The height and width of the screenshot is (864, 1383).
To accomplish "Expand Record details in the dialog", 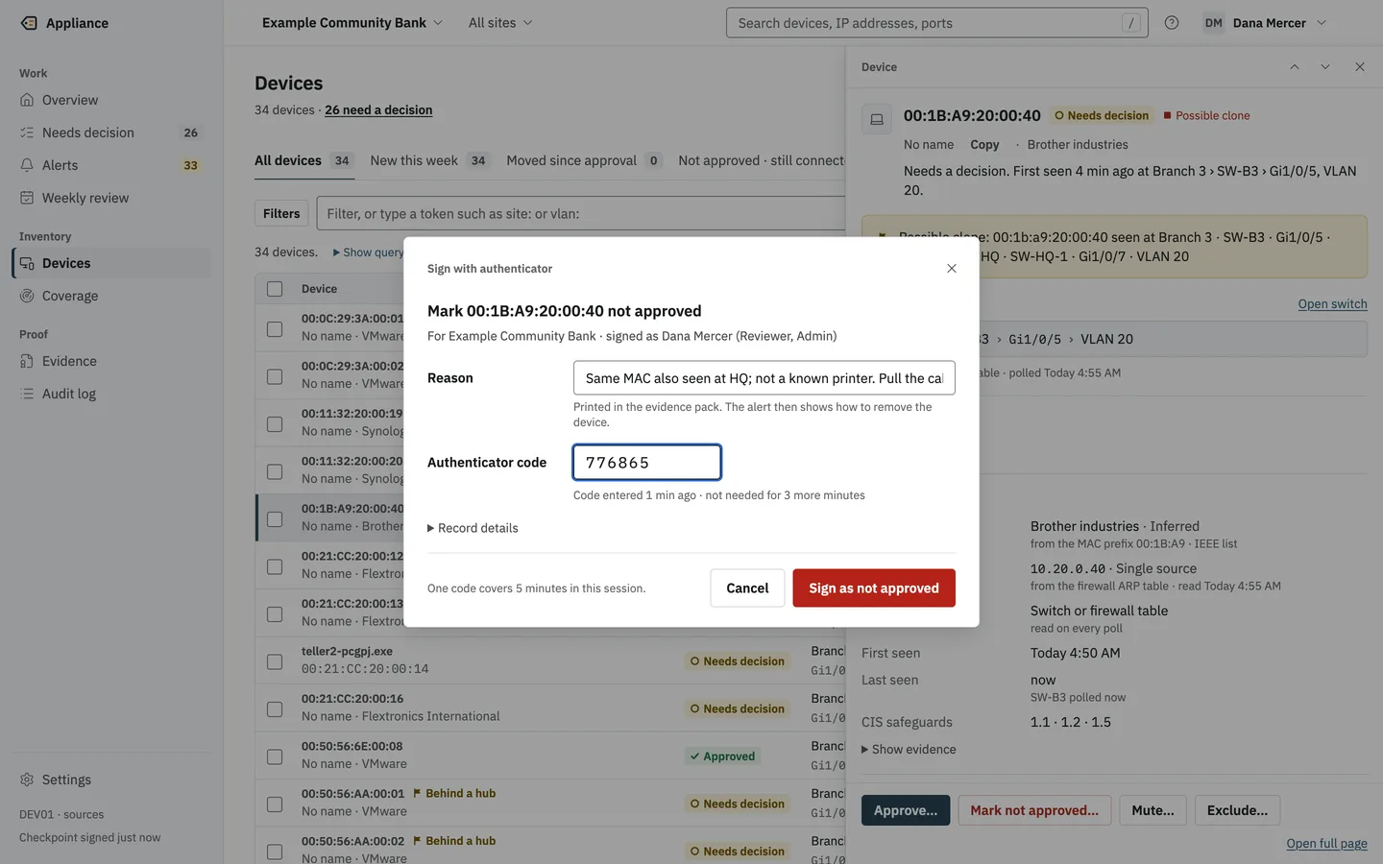I will tap(473, 528).
